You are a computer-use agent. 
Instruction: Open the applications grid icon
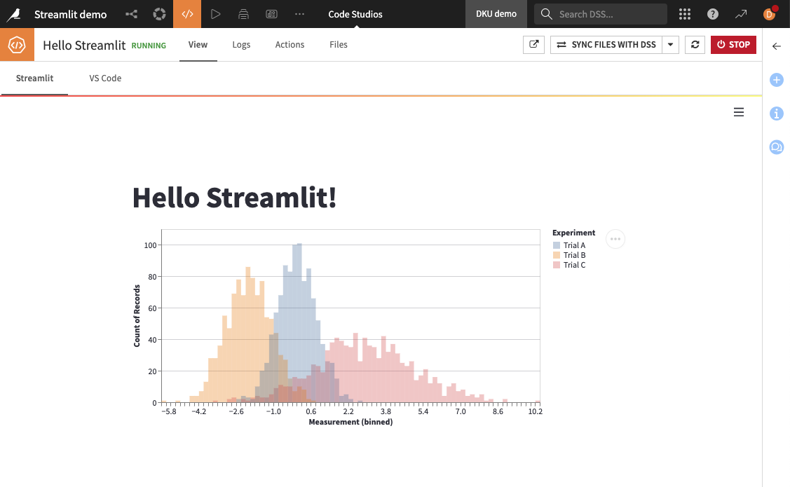pos(685,14)
